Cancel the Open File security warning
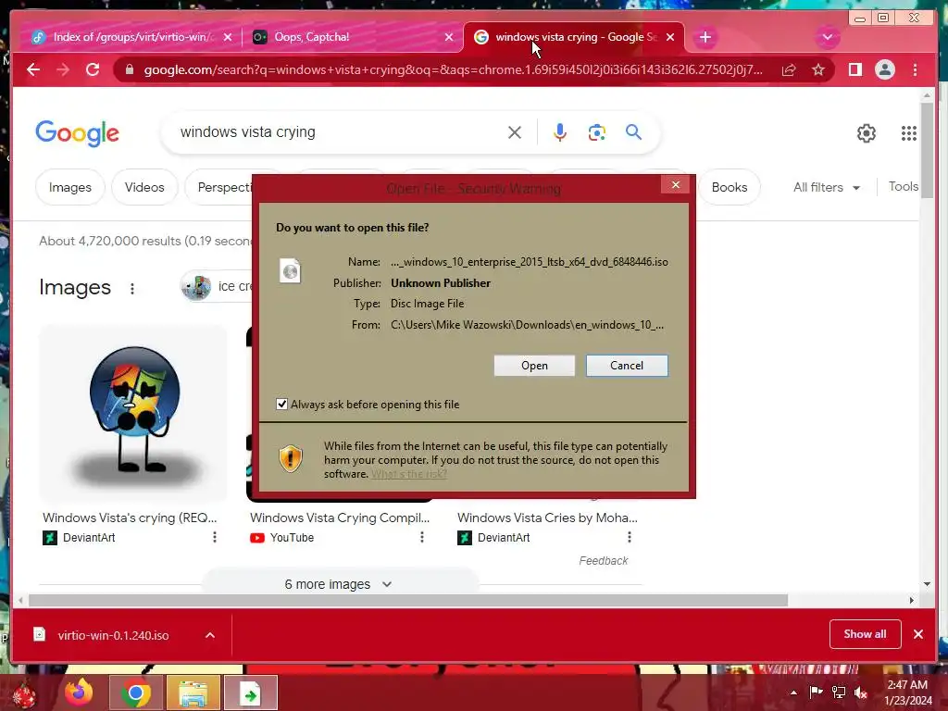Screen dimensions: 948x711 point(627,365)
